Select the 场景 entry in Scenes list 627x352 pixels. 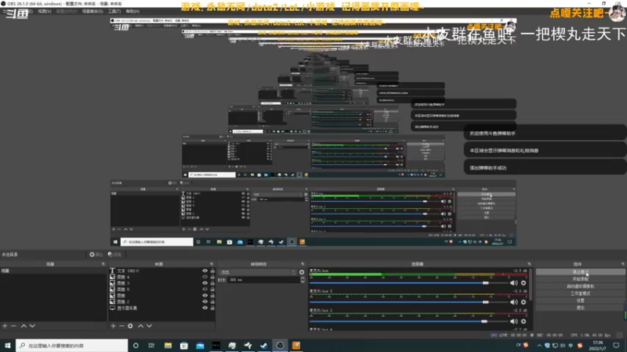53,271
